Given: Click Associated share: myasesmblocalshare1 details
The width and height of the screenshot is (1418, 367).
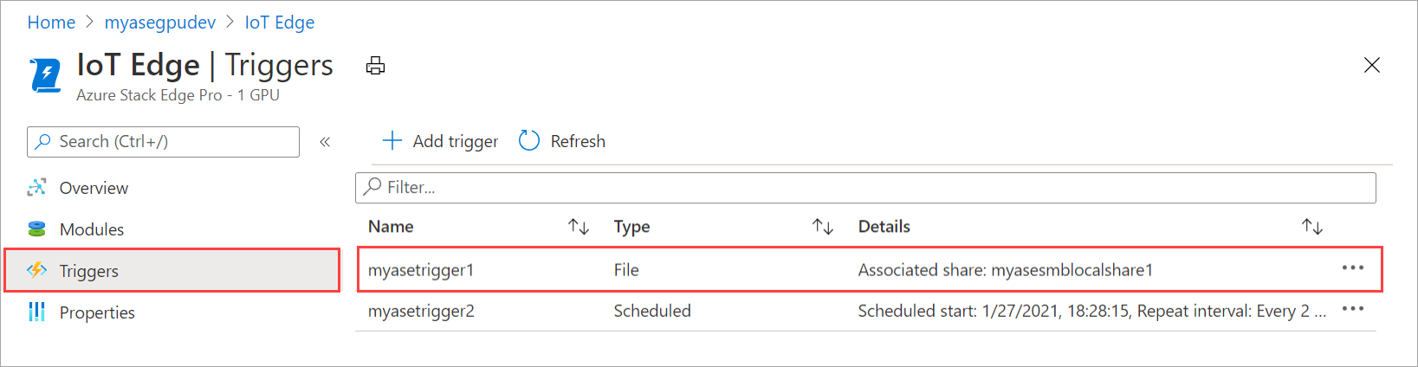Looking at the screenshot, I should click(1006, 270).
